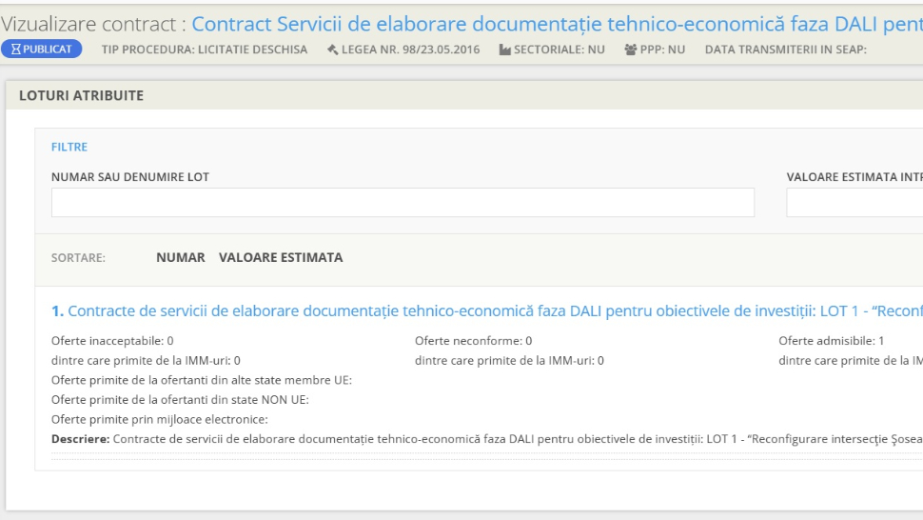Select the SECTORIALE: NU text
Viewport: 923px width, 520px height.
(x=560, y=50)
